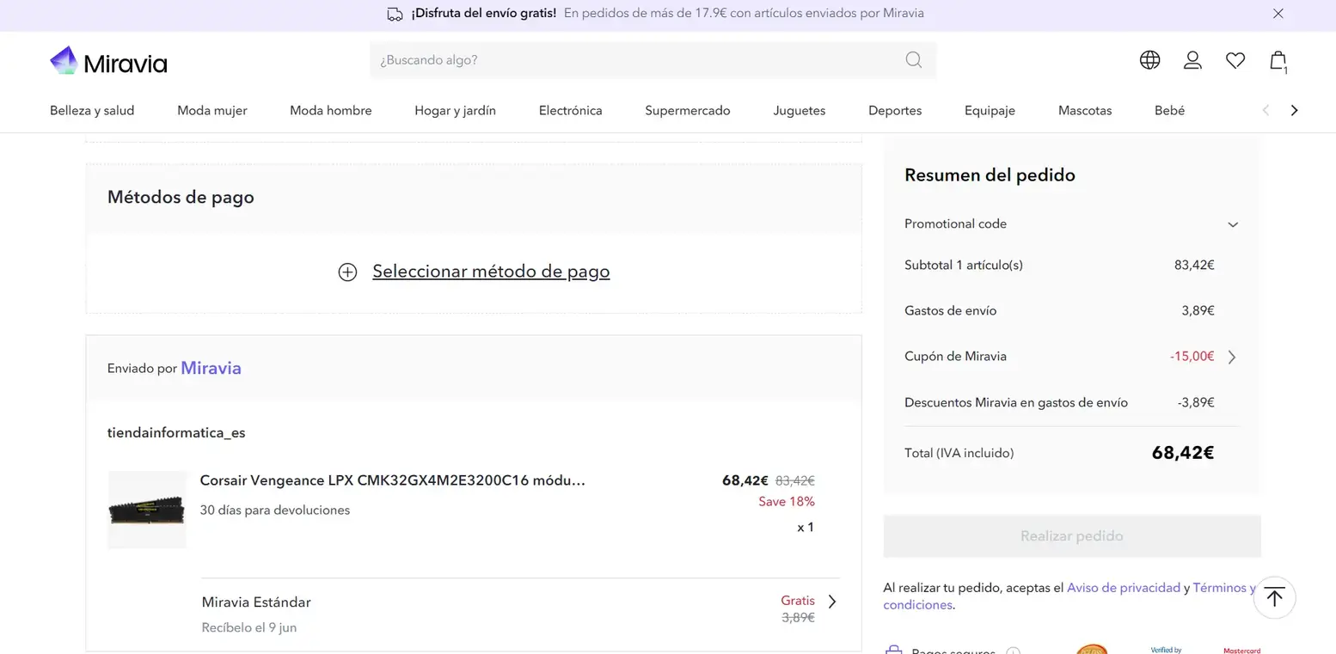Viewport: 1336px width, 654px height.
Task: Click the 'Gratis' shipping price
Action: pos(798,600)
